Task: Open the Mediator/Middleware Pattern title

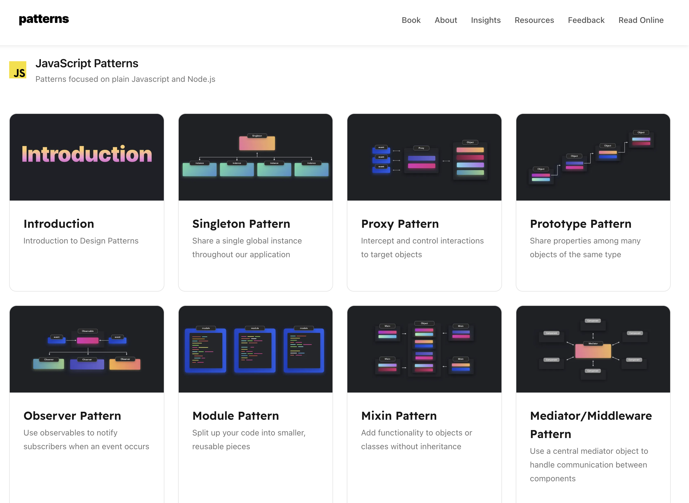Action: [x=590, y=424]
